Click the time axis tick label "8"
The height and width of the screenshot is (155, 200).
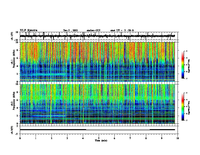click(x=146, y=138)
